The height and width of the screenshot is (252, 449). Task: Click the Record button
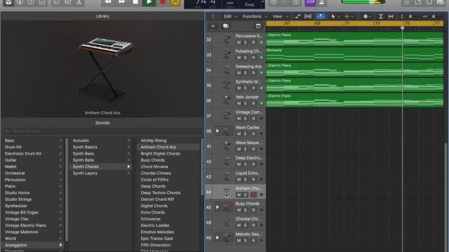(163, 3)
